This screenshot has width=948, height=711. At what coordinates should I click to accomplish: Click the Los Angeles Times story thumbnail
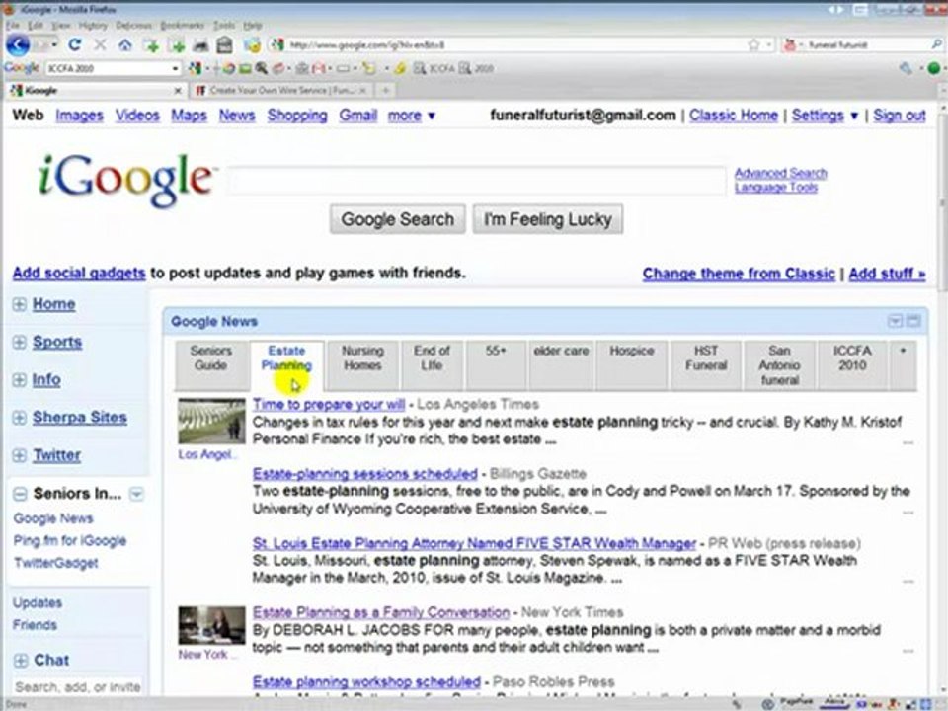pos(211,421)
